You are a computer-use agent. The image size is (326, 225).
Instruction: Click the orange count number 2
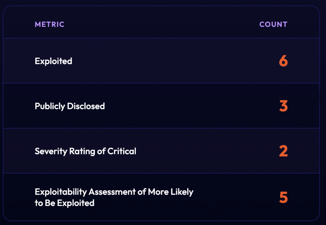pyautogui.click(x=283, y=151)
